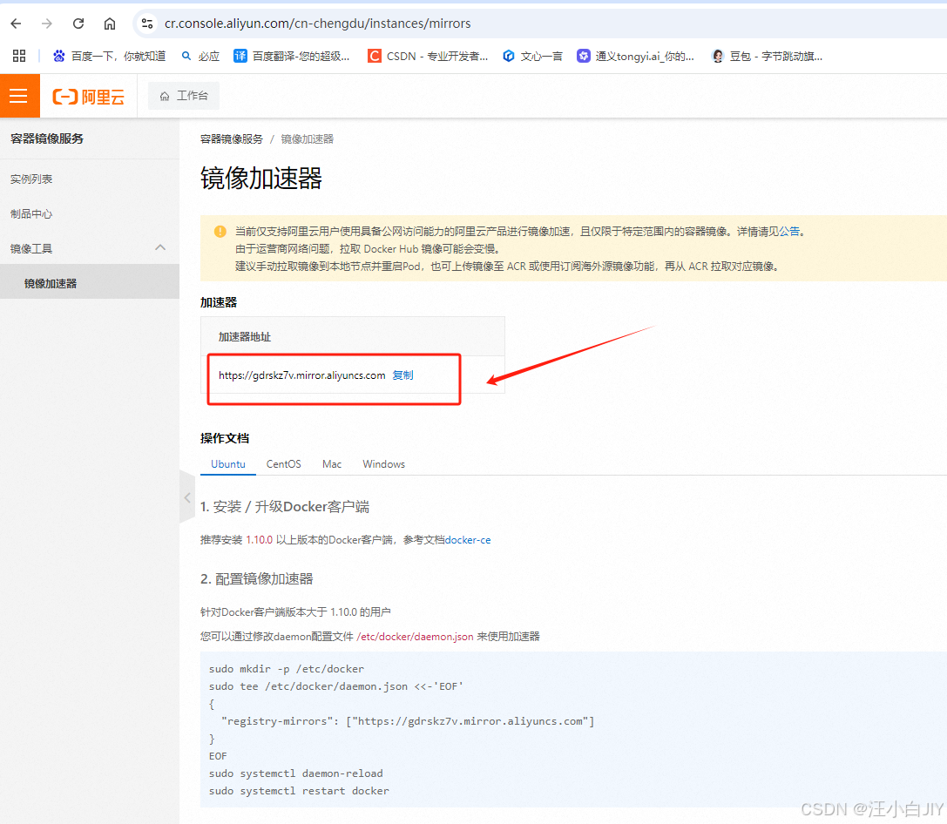Switch to the Windows documentation tab
The height and width of the screenshot is (824, 947).
coord(383,463)
